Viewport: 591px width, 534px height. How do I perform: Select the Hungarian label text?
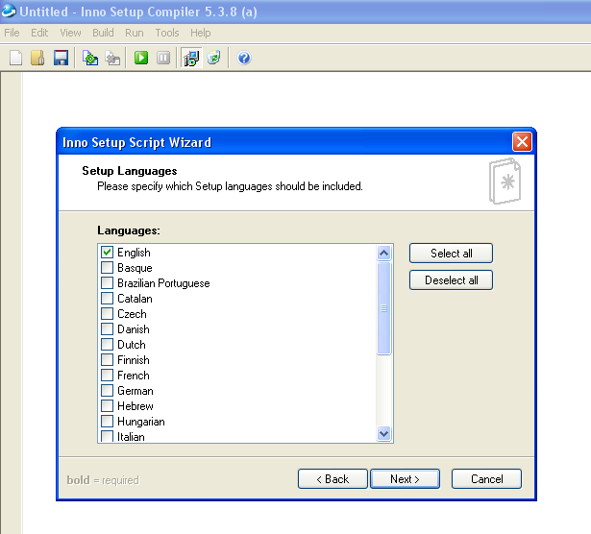[x=141, y=422]
